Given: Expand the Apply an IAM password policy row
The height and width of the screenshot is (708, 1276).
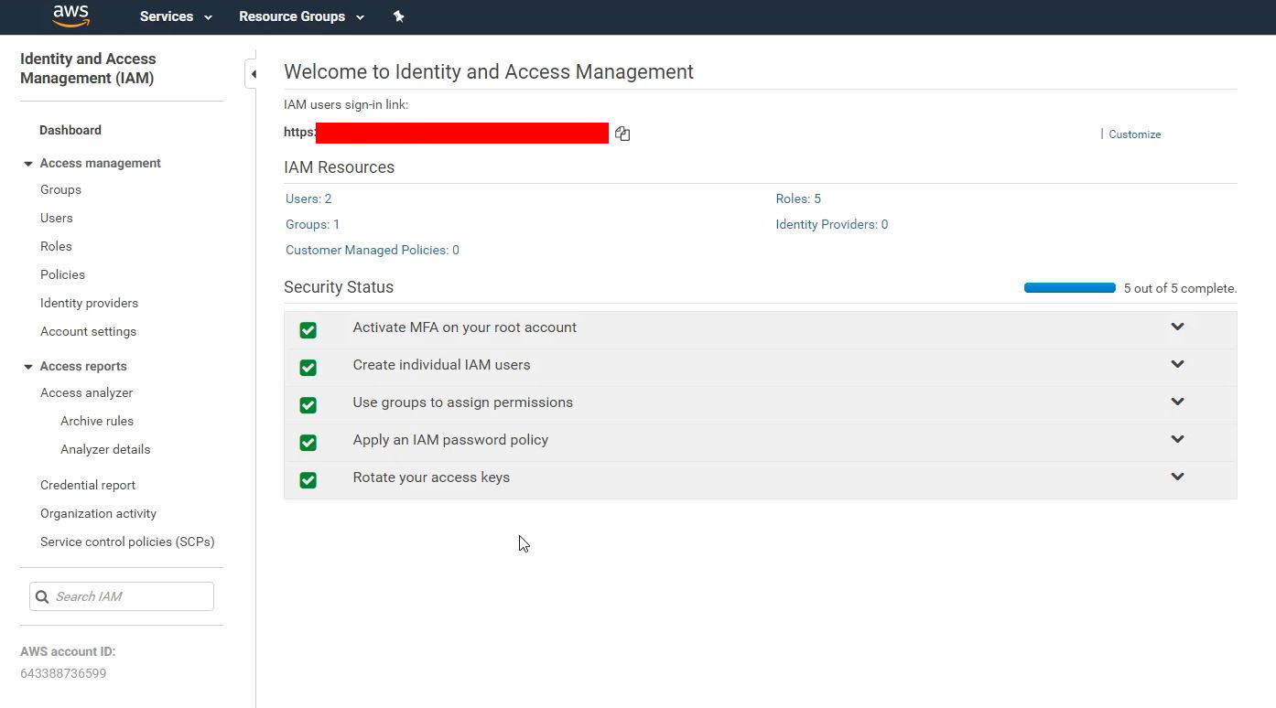Looking at the screenshot, I should pos(1177,439).
